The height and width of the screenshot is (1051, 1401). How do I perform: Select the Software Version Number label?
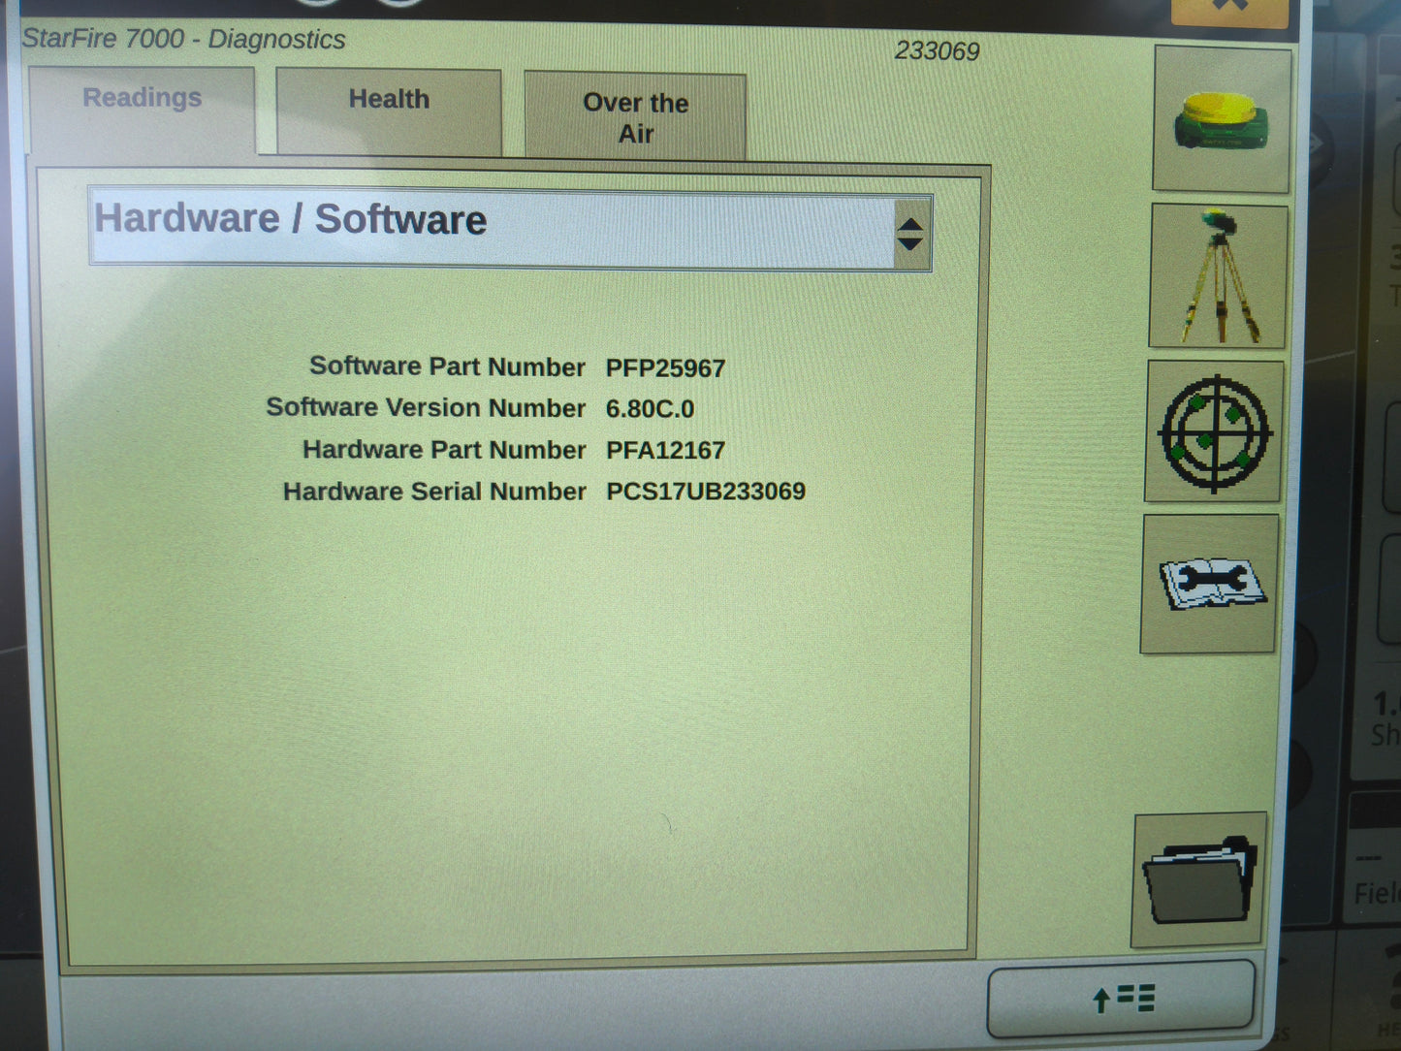click(426, 407)
